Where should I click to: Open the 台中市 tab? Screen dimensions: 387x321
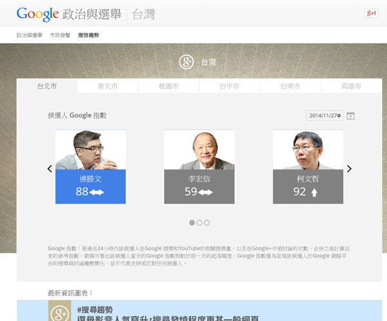pos(229,86)
